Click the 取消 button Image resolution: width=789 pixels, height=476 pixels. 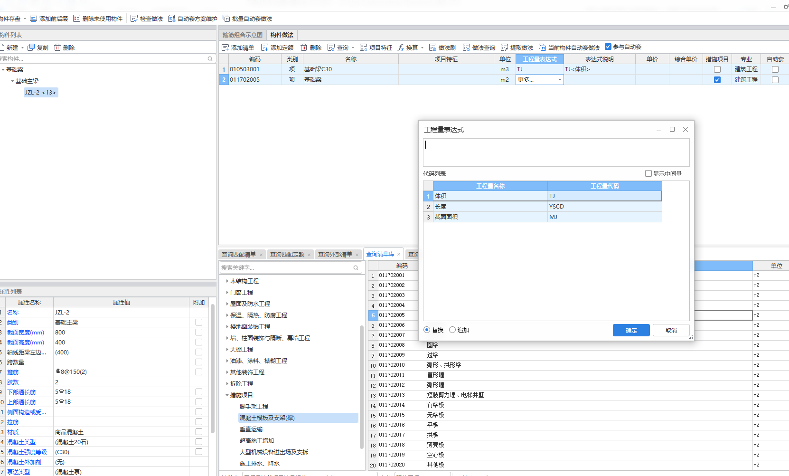coord(671,330)
